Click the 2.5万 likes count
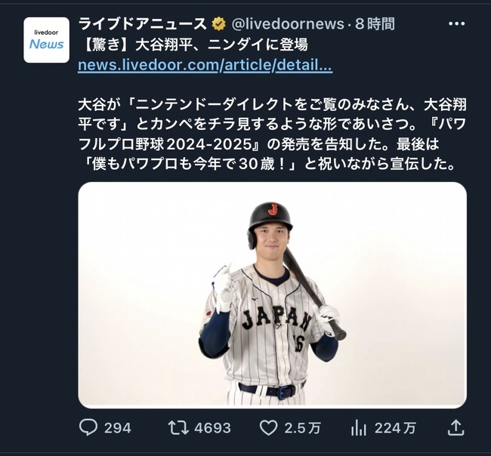Viewport: 491px width, 456px height. pos(303,428)
